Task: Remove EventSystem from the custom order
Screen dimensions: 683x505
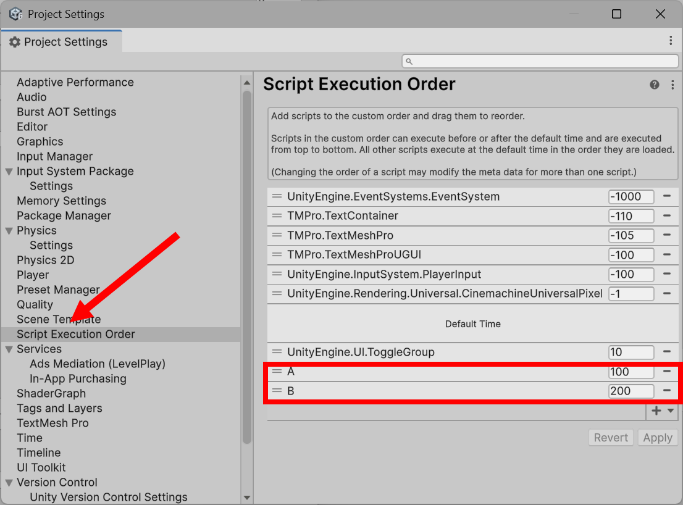Action: click(x=666, y=196)
